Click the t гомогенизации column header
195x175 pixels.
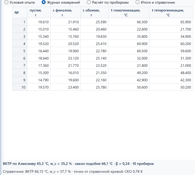tap(129, 12)
